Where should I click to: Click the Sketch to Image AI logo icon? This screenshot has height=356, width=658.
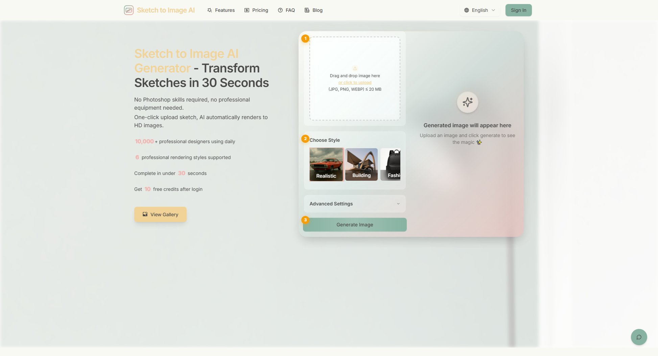[129, 10]
